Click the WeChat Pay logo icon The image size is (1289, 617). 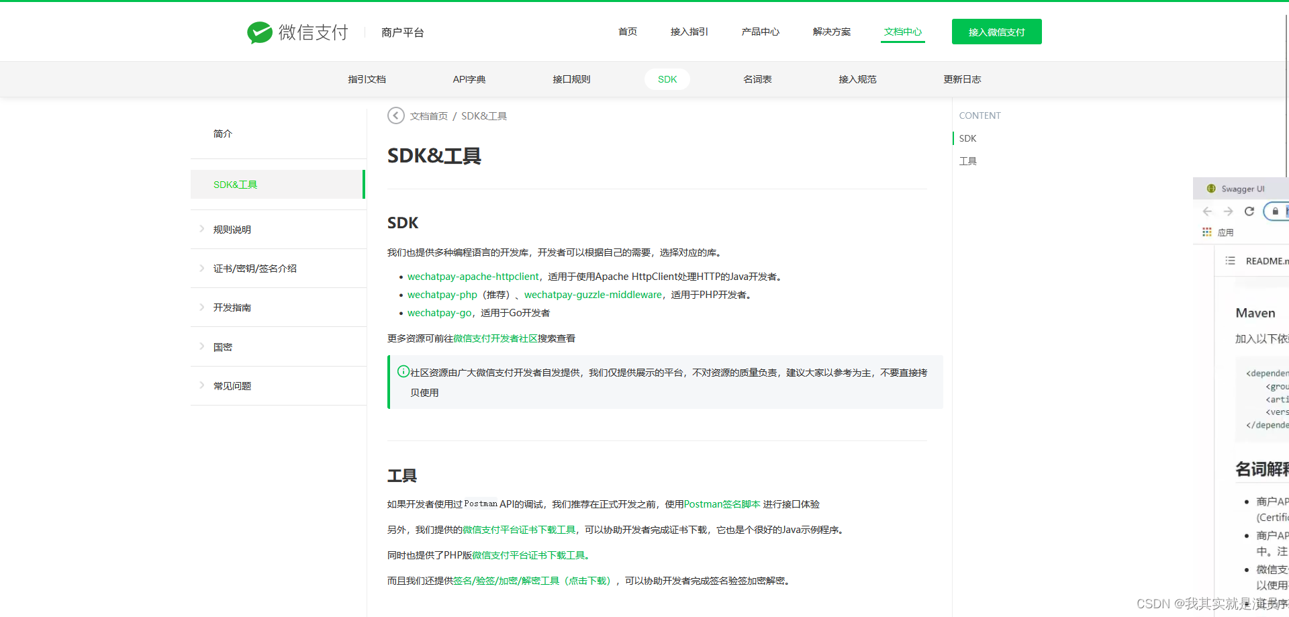pos(260,32)
